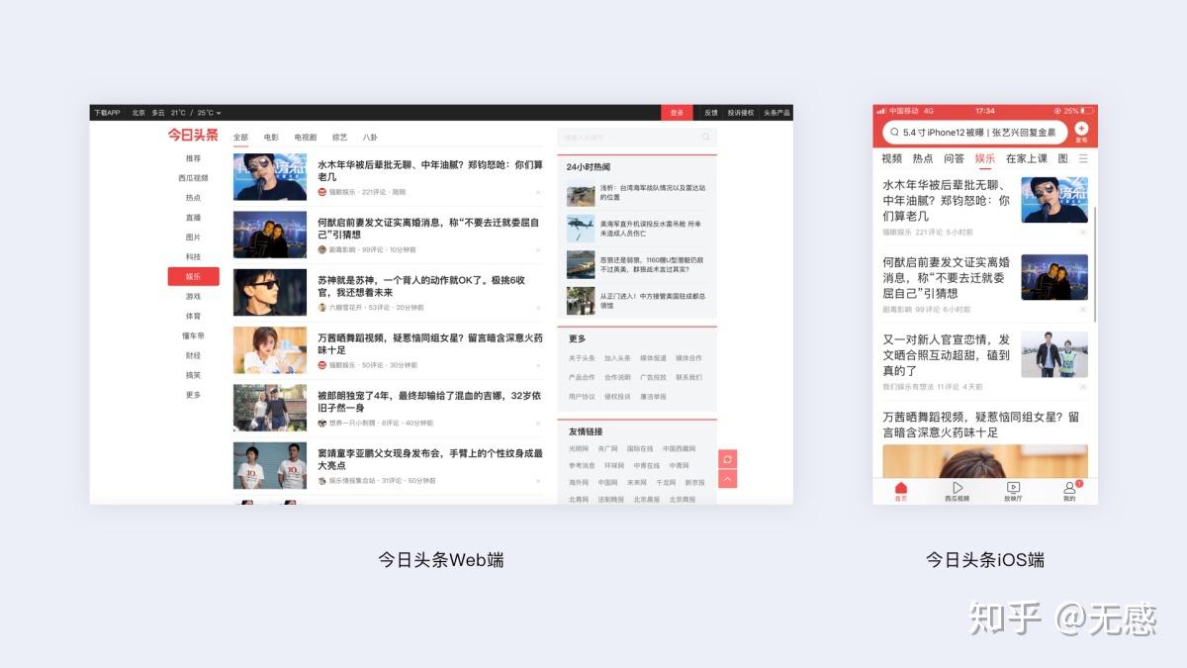
Task: Open 热点 in web left sidebar
Action: tap(193, 198)
